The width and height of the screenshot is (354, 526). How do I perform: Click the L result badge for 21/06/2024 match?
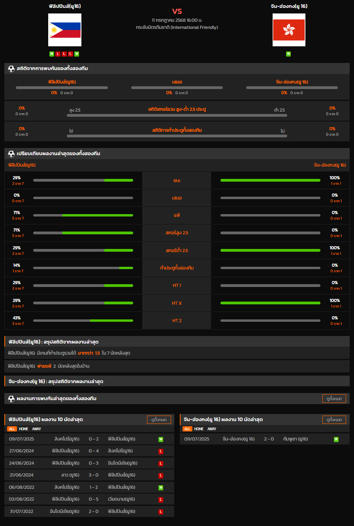(161, 475)
